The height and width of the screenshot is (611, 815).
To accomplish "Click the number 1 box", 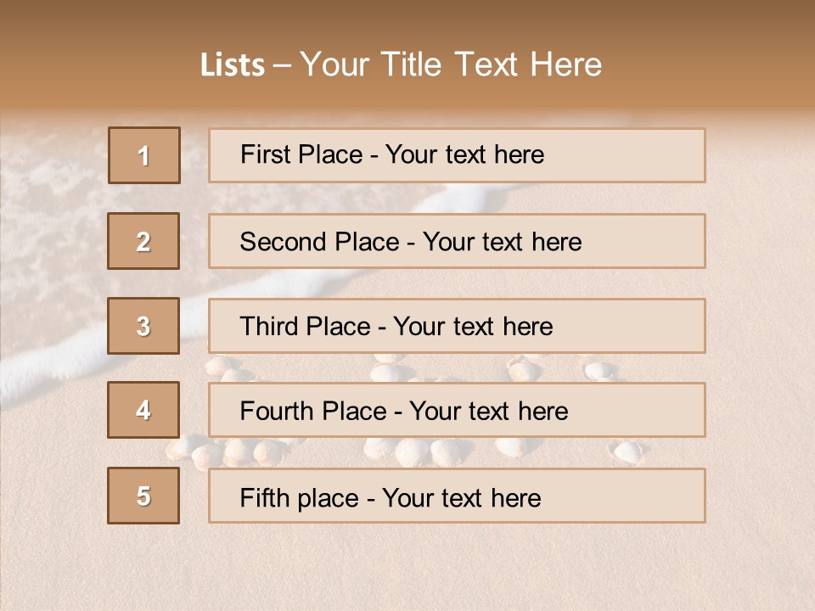I will click(x=144, y=155).
